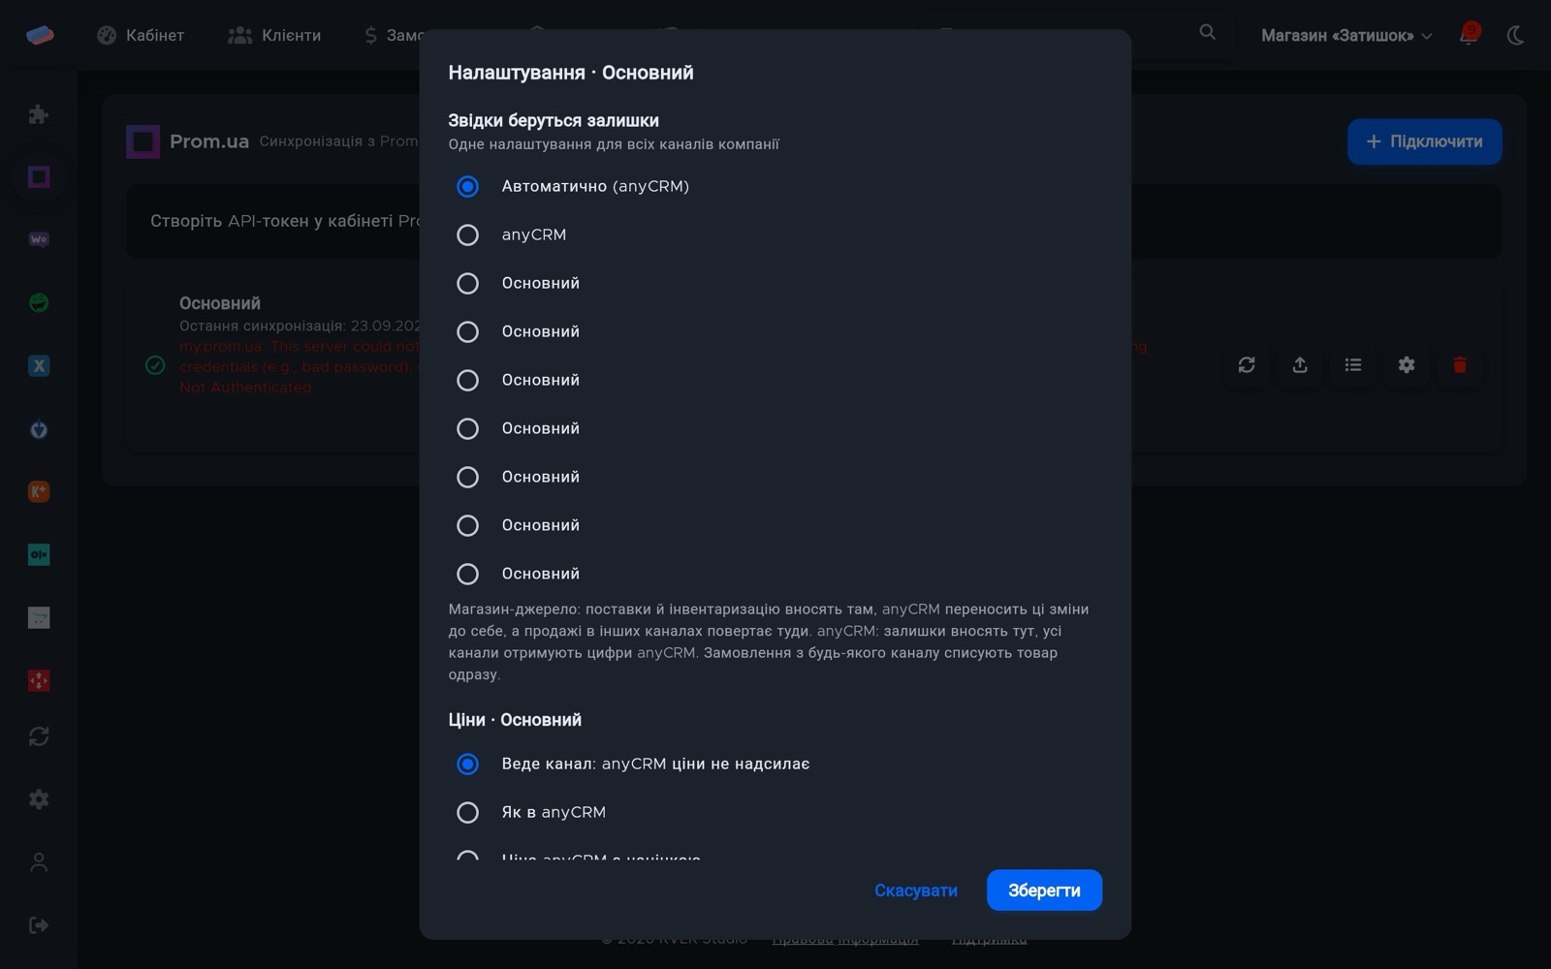Click the upload icon on the Основний row

pyautogui.click(x=1300, y=364)
